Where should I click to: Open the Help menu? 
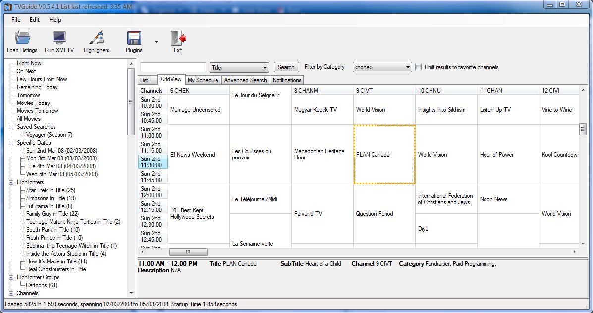[x=55, y=20]
